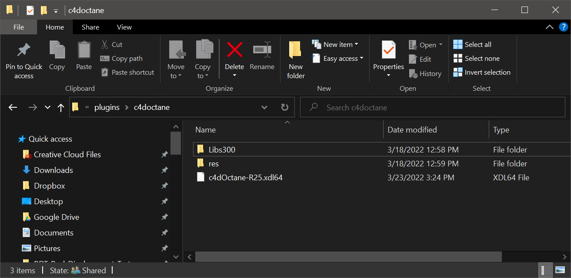Unpin Downloads from Quick access

pos(164,170)
